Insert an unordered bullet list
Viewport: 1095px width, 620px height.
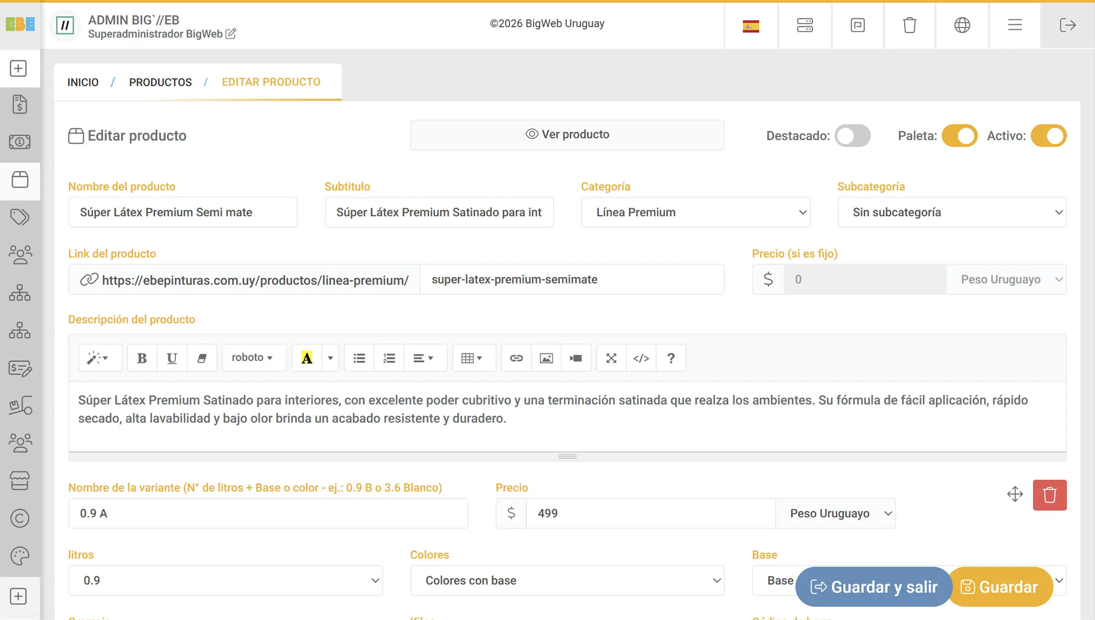click(x=359, y=358)
